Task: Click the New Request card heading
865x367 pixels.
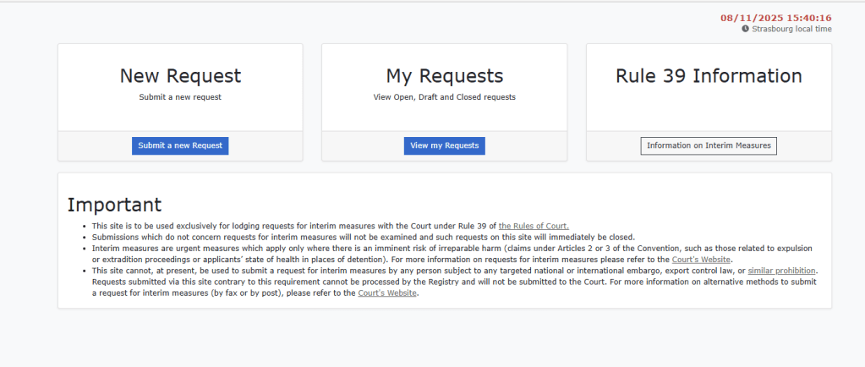Action: pos(180,76)
